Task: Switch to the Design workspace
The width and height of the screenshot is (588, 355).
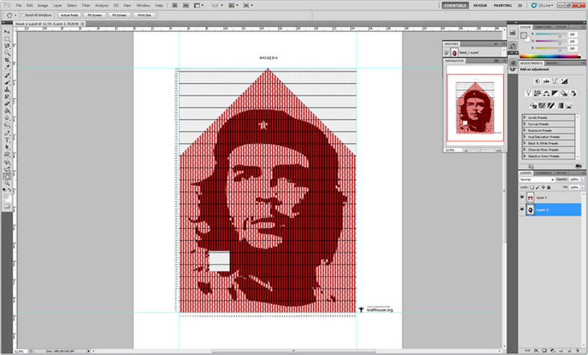Action: [480, 5]
